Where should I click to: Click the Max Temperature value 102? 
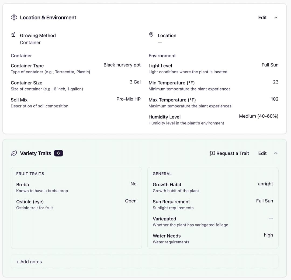(275, 99)
